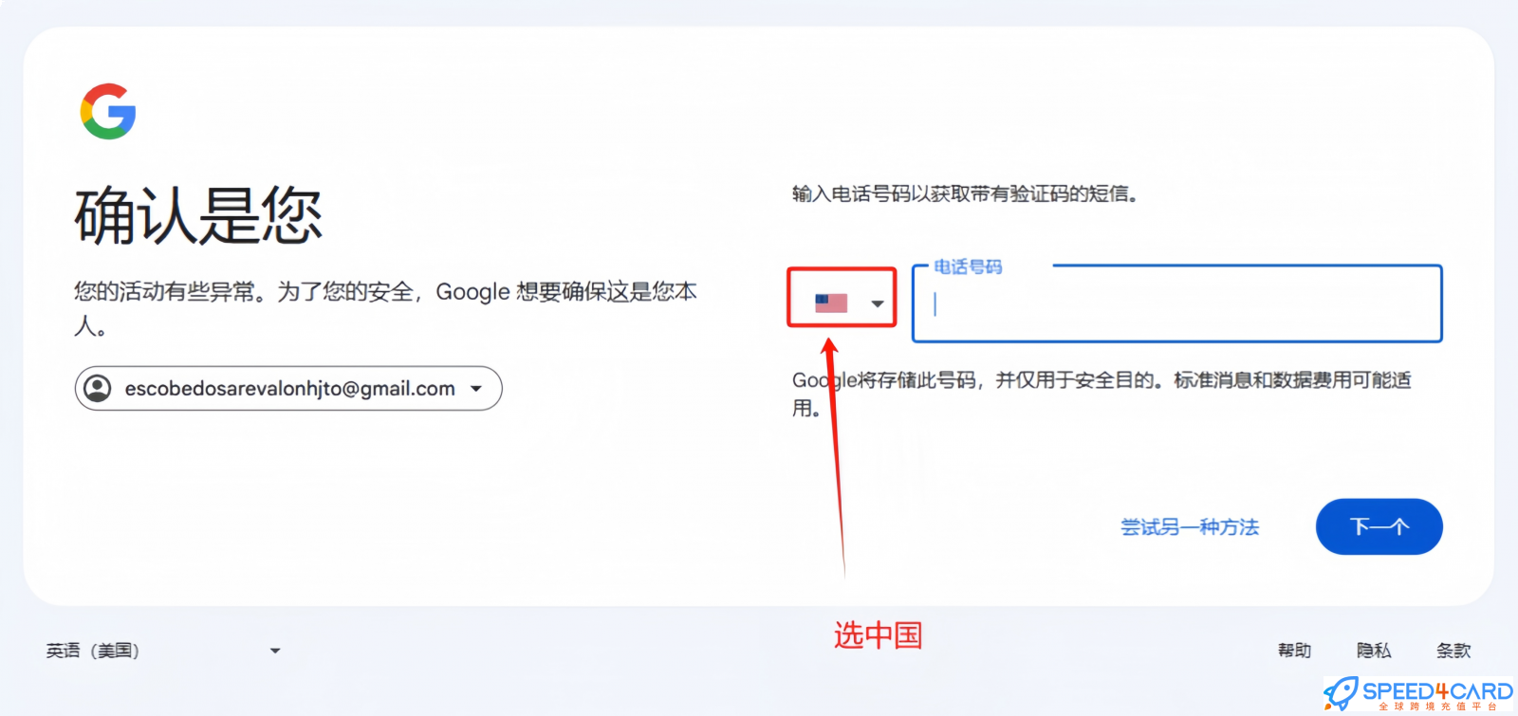The width and height of the screenshot is (1518, 716).
Task: Open the 隐私 footer link
Action: click(1374, 651)
